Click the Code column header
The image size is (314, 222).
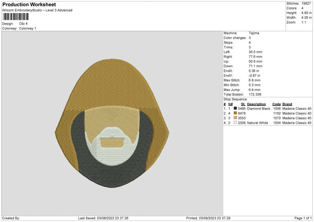click(x=276, y=104)
